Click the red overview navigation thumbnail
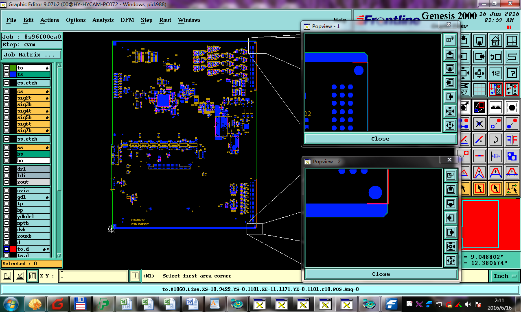 (x=491, y=224)
